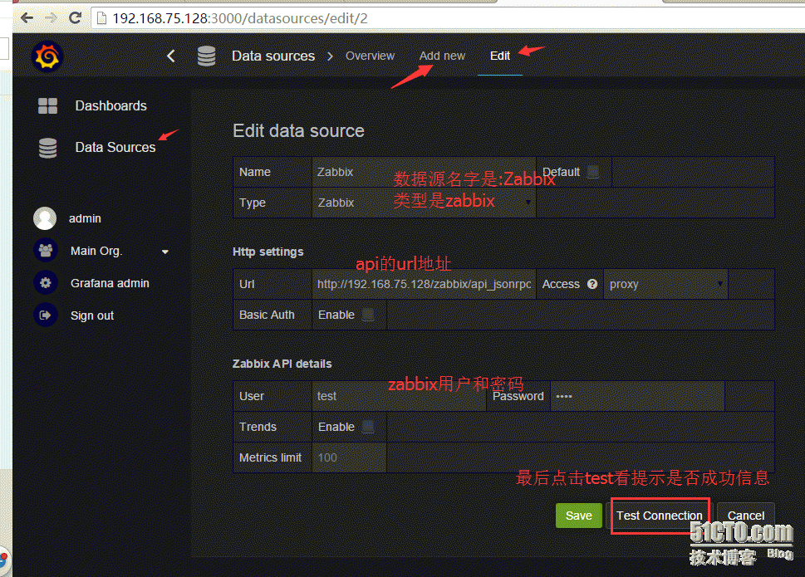
Task: Click the database icon beside Data sources title
Action: (x=206, y=56)
